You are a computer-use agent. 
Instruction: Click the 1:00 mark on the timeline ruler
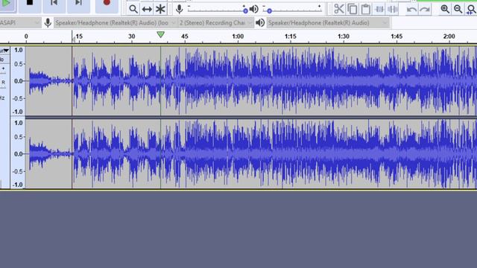[x=238, y=36]
